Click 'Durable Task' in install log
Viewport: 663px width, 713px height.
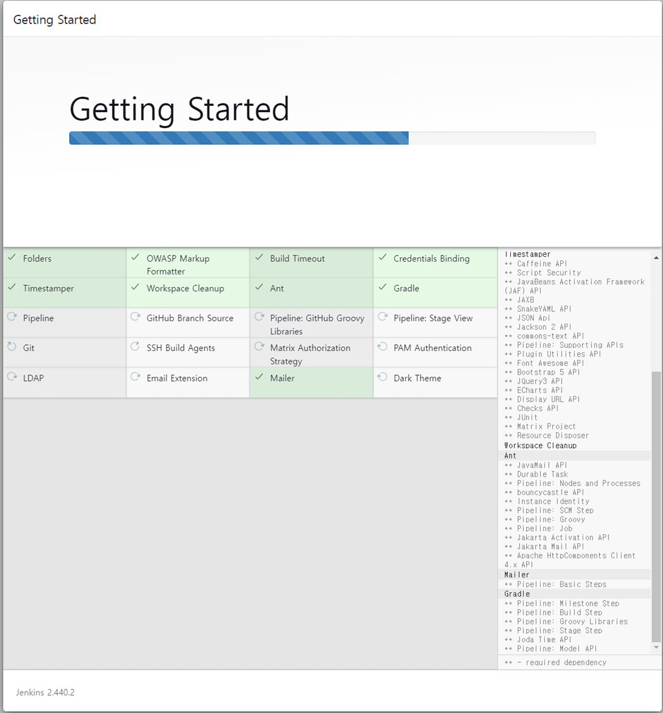coord(543,474)
